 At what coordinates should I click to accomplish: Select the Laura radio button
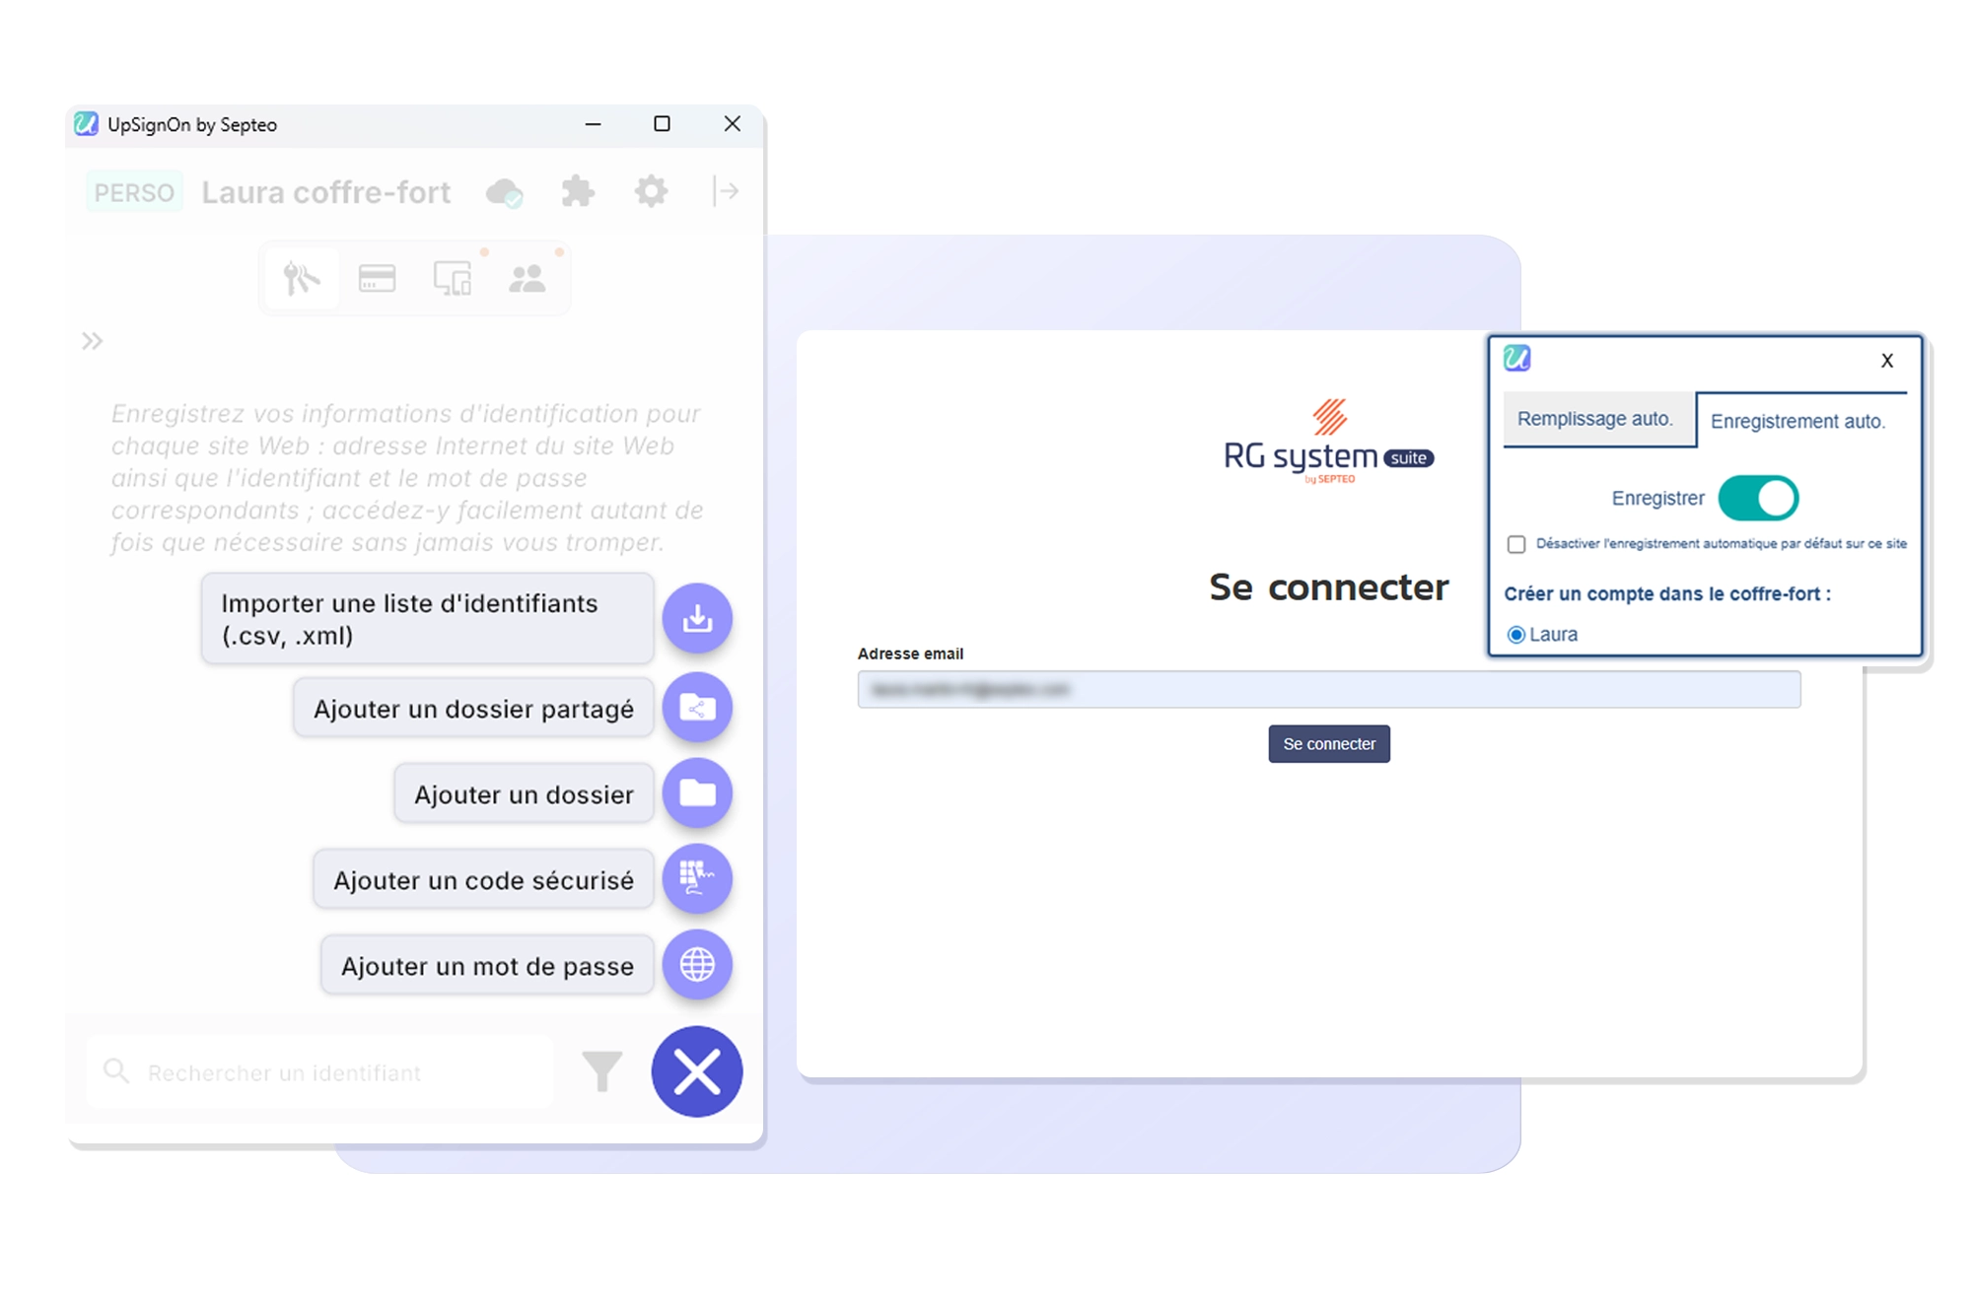tap(1515, 634)
